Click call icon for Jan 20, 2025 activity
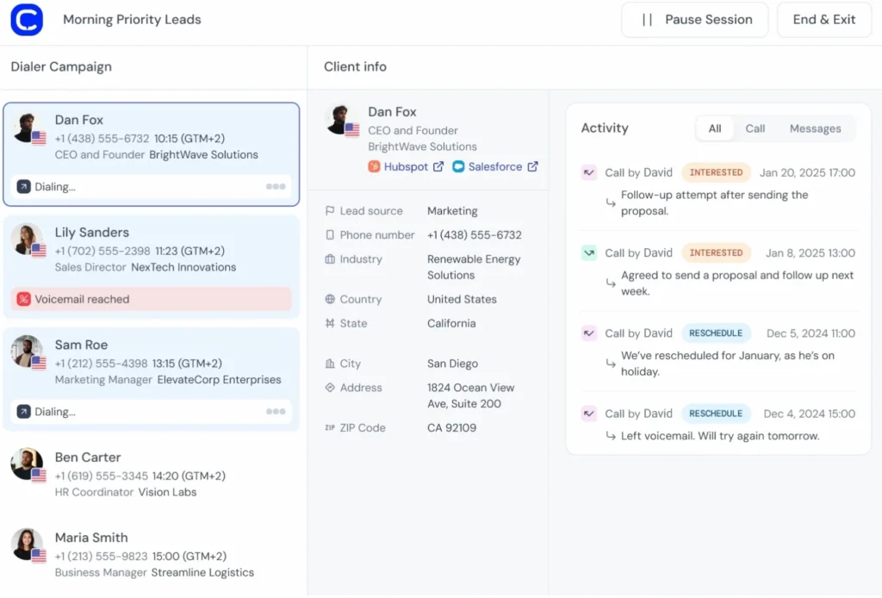Viewport: 882px width, 598px height. (589, 172)
